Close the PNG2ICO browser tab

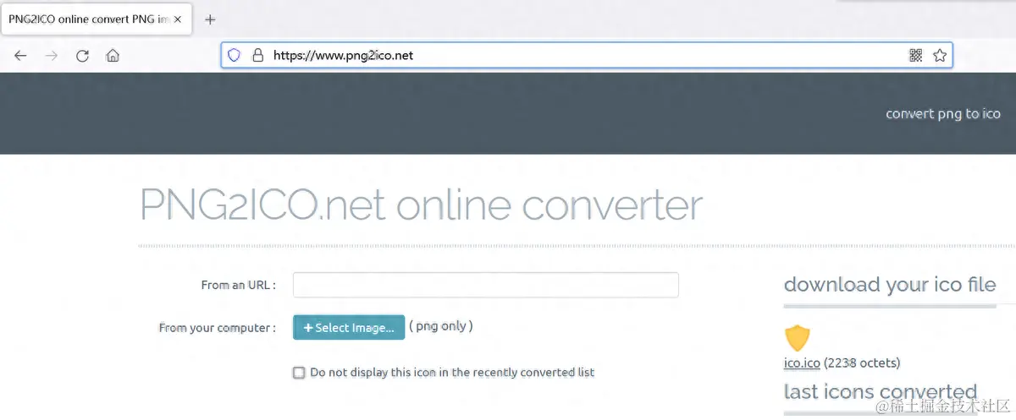pos(178,19)
